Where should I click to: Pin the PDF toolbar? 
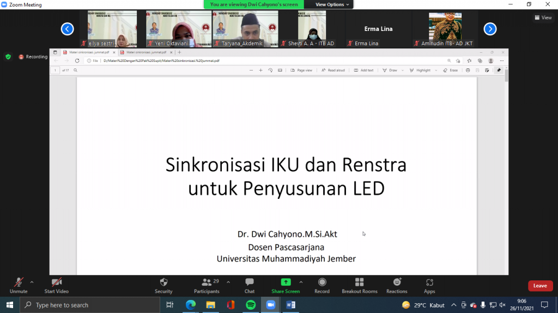pyautogui.click(x=499, y=70)
